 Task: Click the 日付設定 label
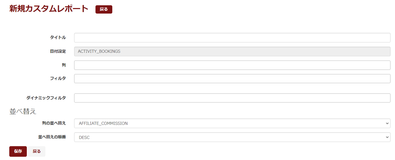58,51
